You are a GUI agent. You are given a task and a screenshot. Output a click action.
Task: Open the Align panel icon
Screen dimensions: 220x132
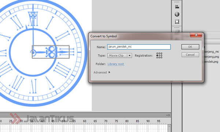(177, 7)
